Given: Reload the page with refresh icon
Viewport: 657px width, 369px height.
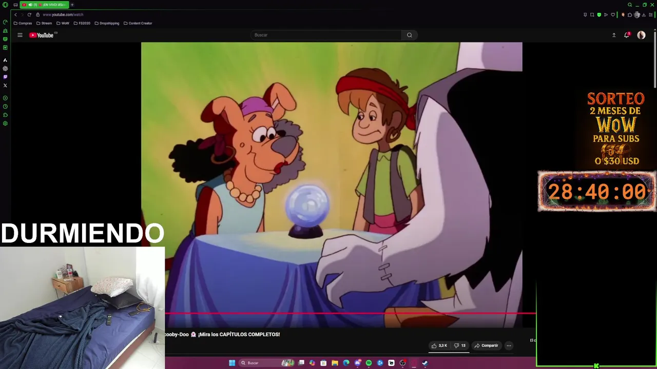Looking at the screenshot, I should [29, 14].
